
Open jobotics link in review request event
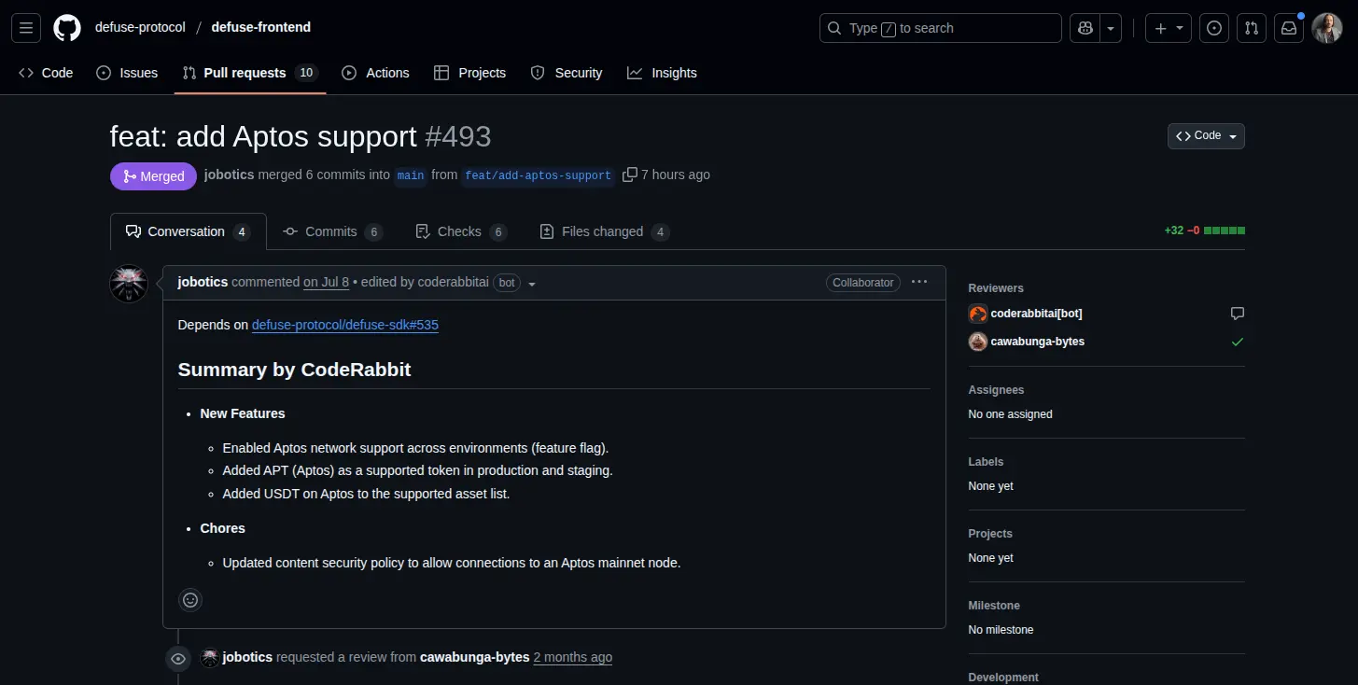coord(247,657)
